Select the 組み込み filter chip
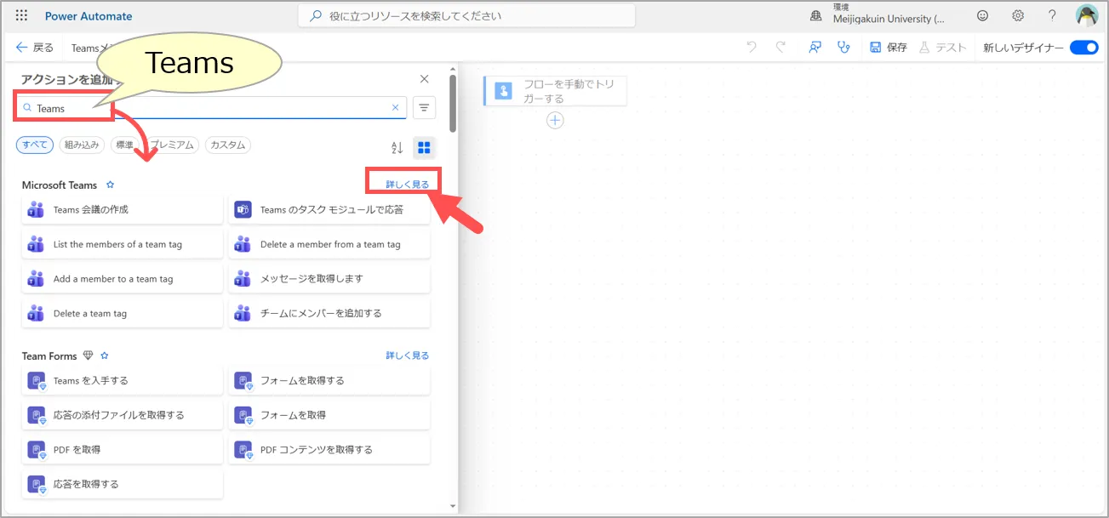Image resolution: width=1109 pixels, height=518 pixels. click(83, 145)
